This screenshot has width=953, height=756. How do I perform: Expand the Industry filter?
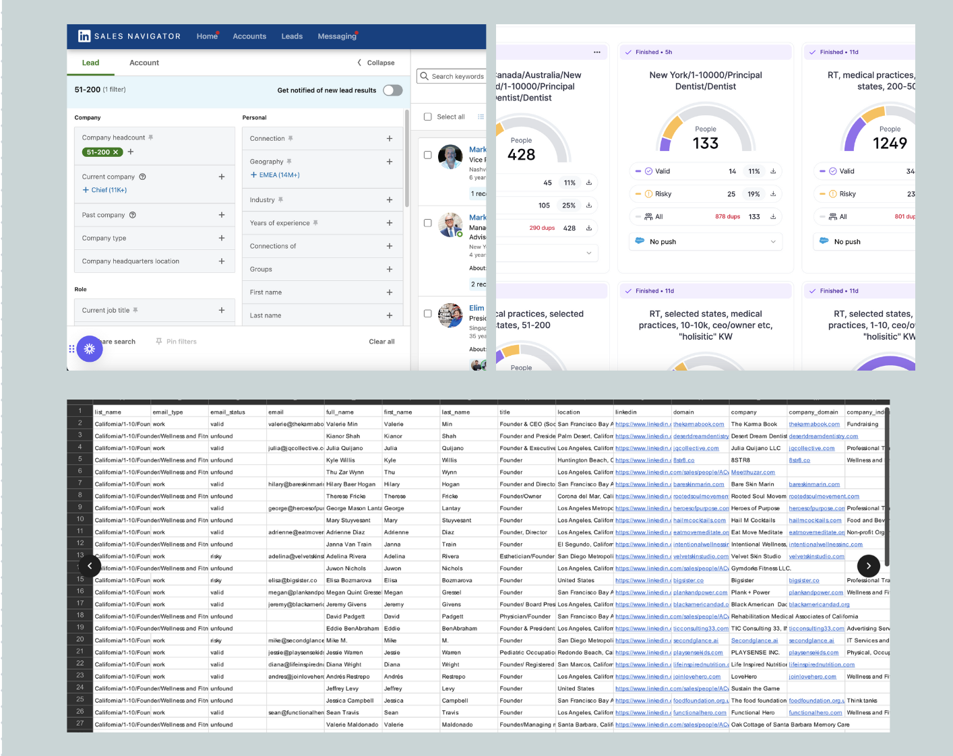point(389,200)
